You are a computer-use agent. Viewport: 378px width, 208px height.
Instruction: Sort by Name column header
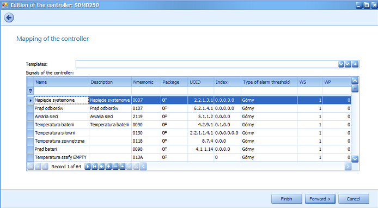[61, 82]
